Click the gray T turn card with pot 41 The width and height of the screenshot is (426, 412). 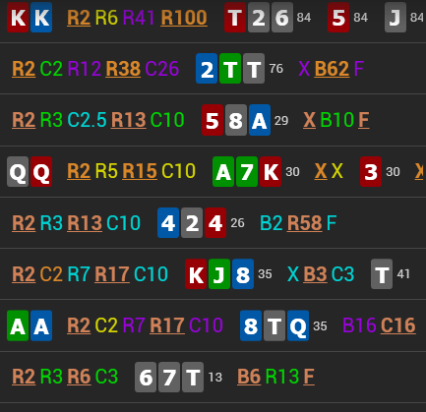pos(382,274)
